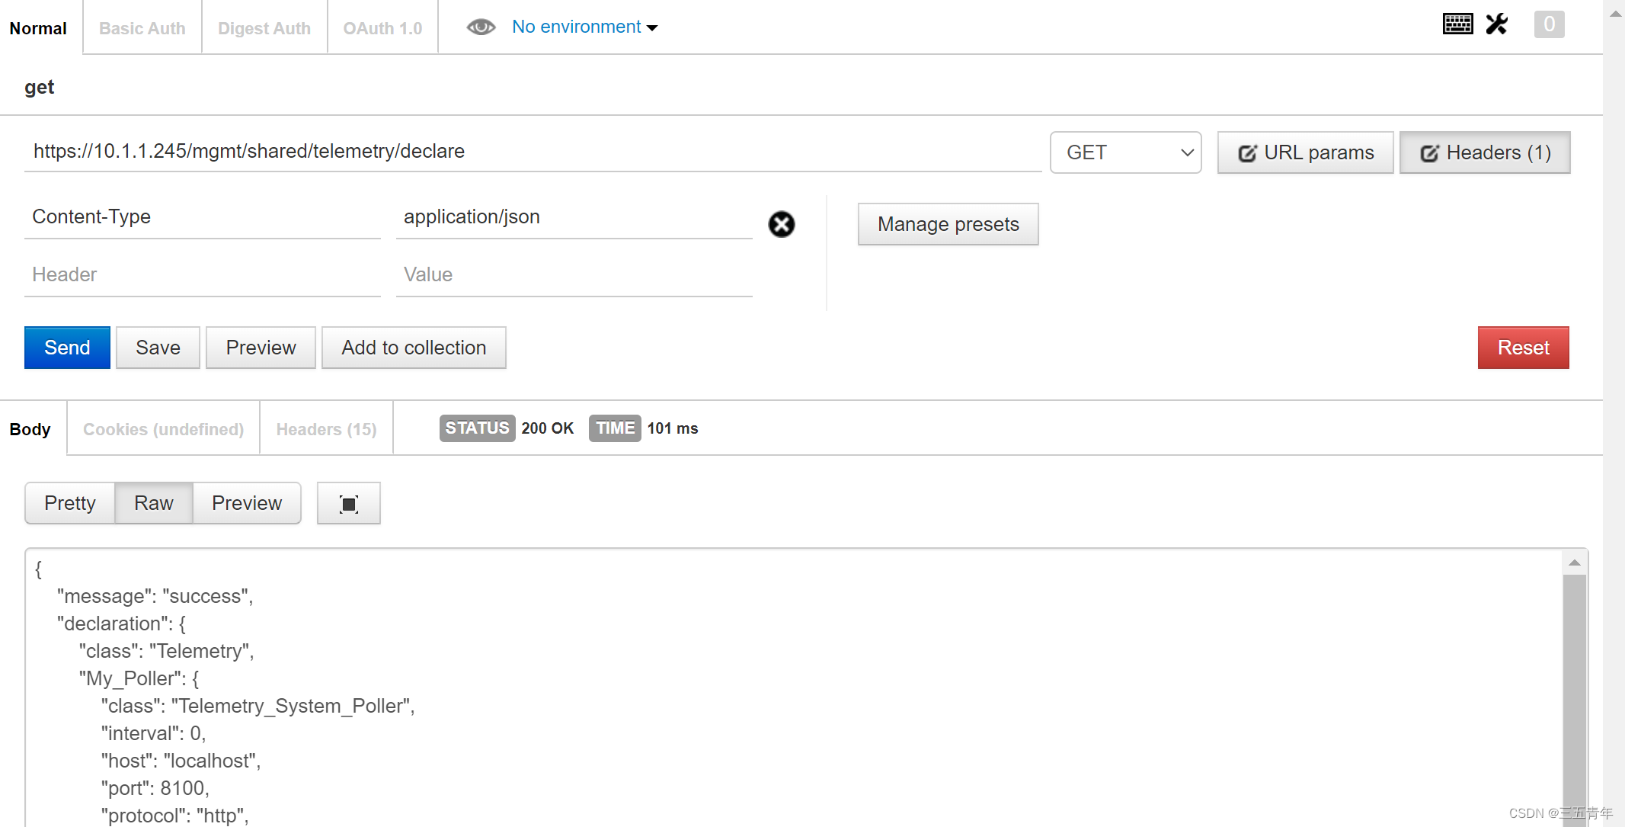1625x827 pixels.
Task: Select the Raw response view
Action: [153, 503]
